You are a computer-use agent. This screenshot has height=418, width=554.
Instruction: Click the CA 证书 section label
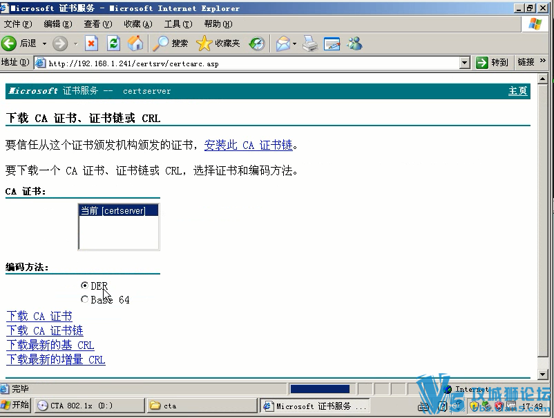click(26, 192)
